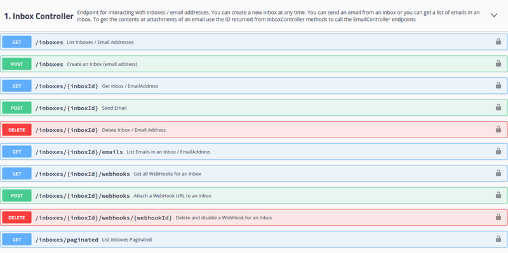Click 'Create an Inbox (email address)' description

point(102,65)
